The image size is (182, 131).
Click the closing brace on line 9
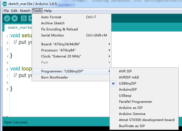pos(11,89)
